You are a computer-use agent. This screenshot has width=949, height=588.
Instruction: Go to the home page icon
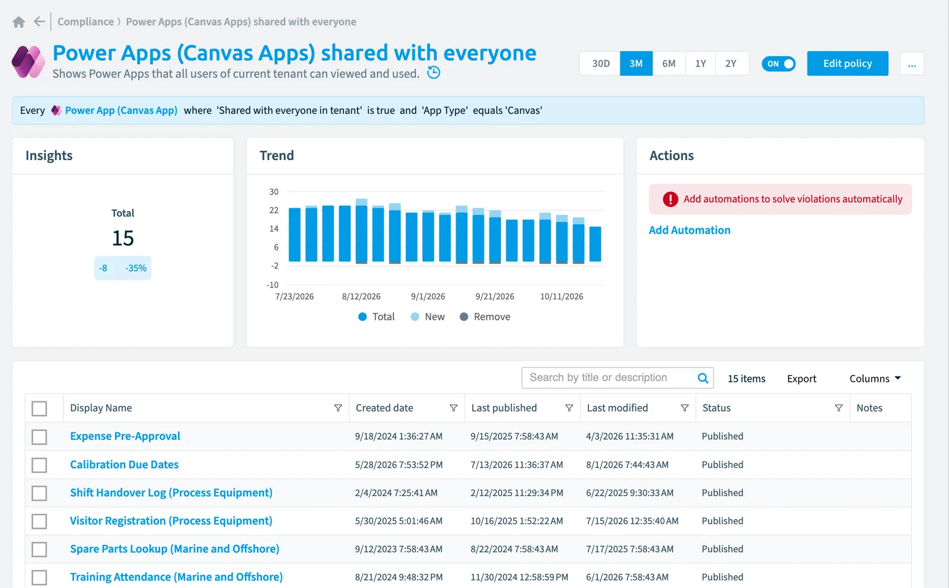[18, 22]
